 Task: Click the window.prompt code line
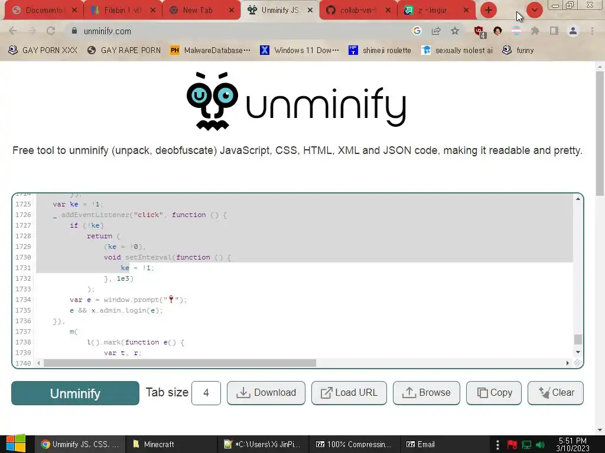point(128,300)
